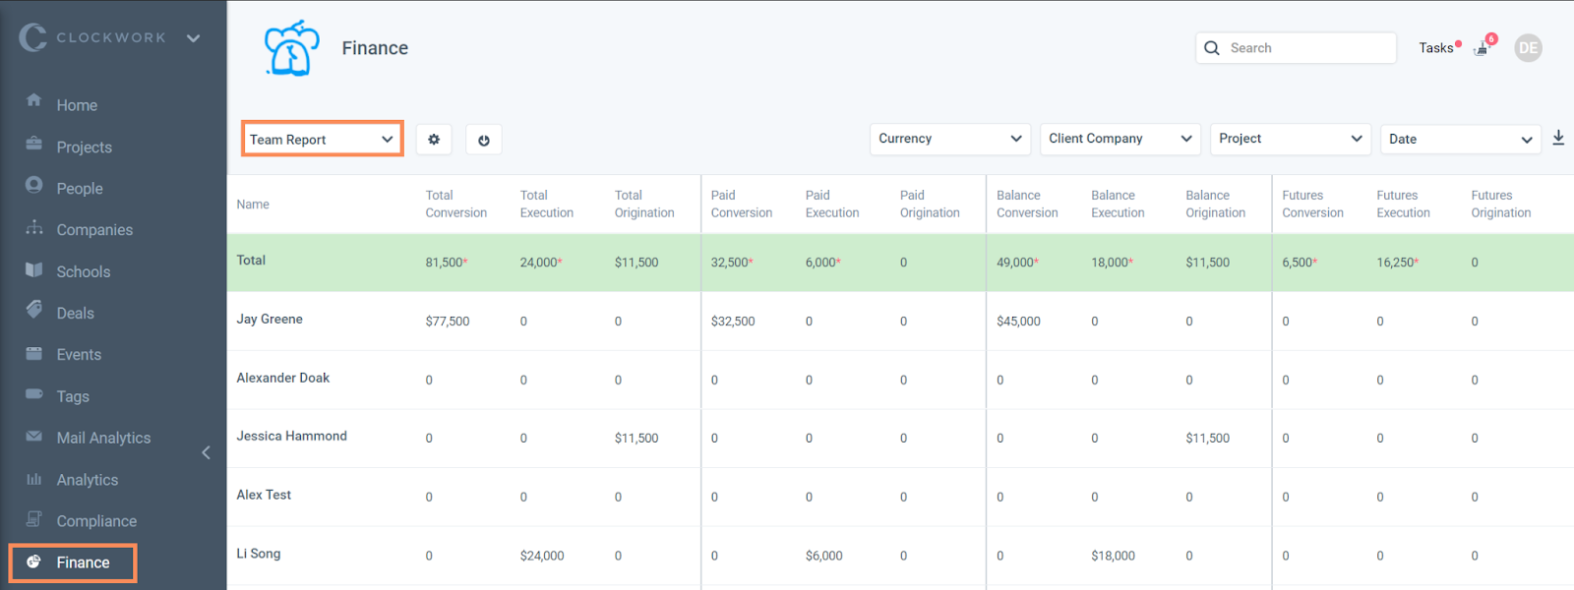Click the Compliance document icon
The height and width of the screenshot is (590, 1574).
coord(34,518)
